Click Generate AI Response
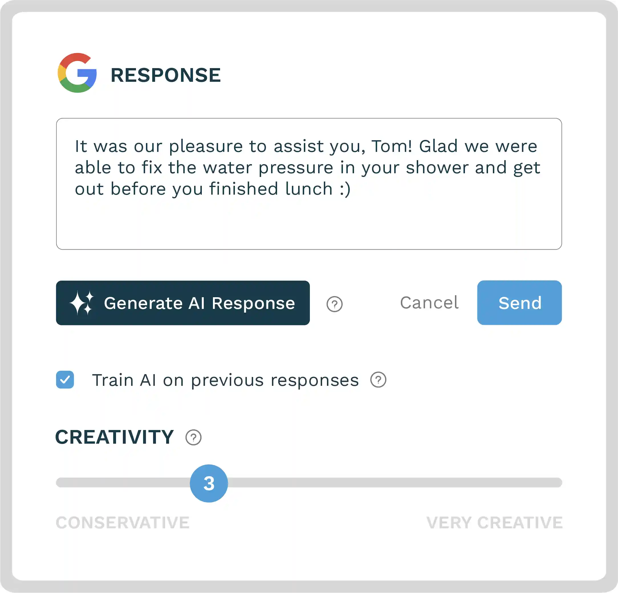 pos(183,303)
